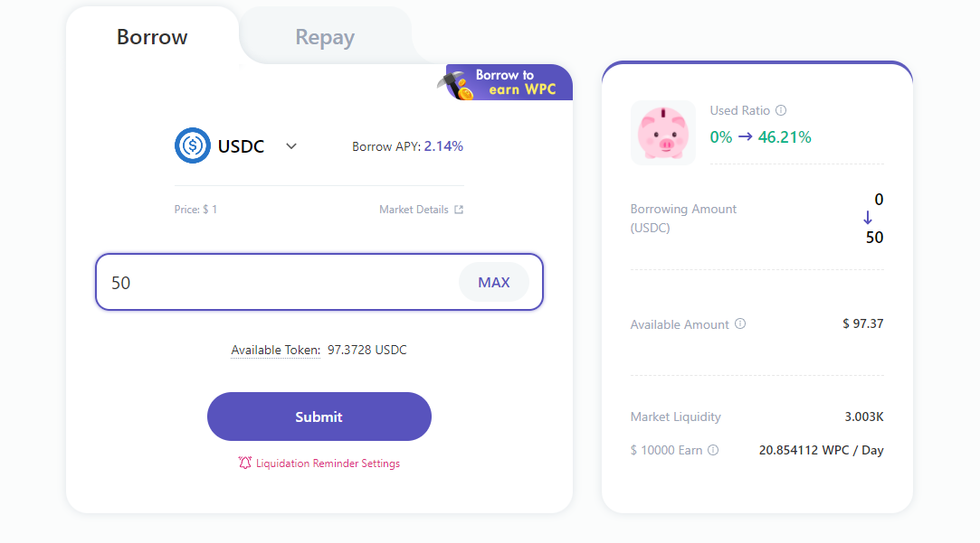Click the Market Details external link icon

click(x=459, y=210)
